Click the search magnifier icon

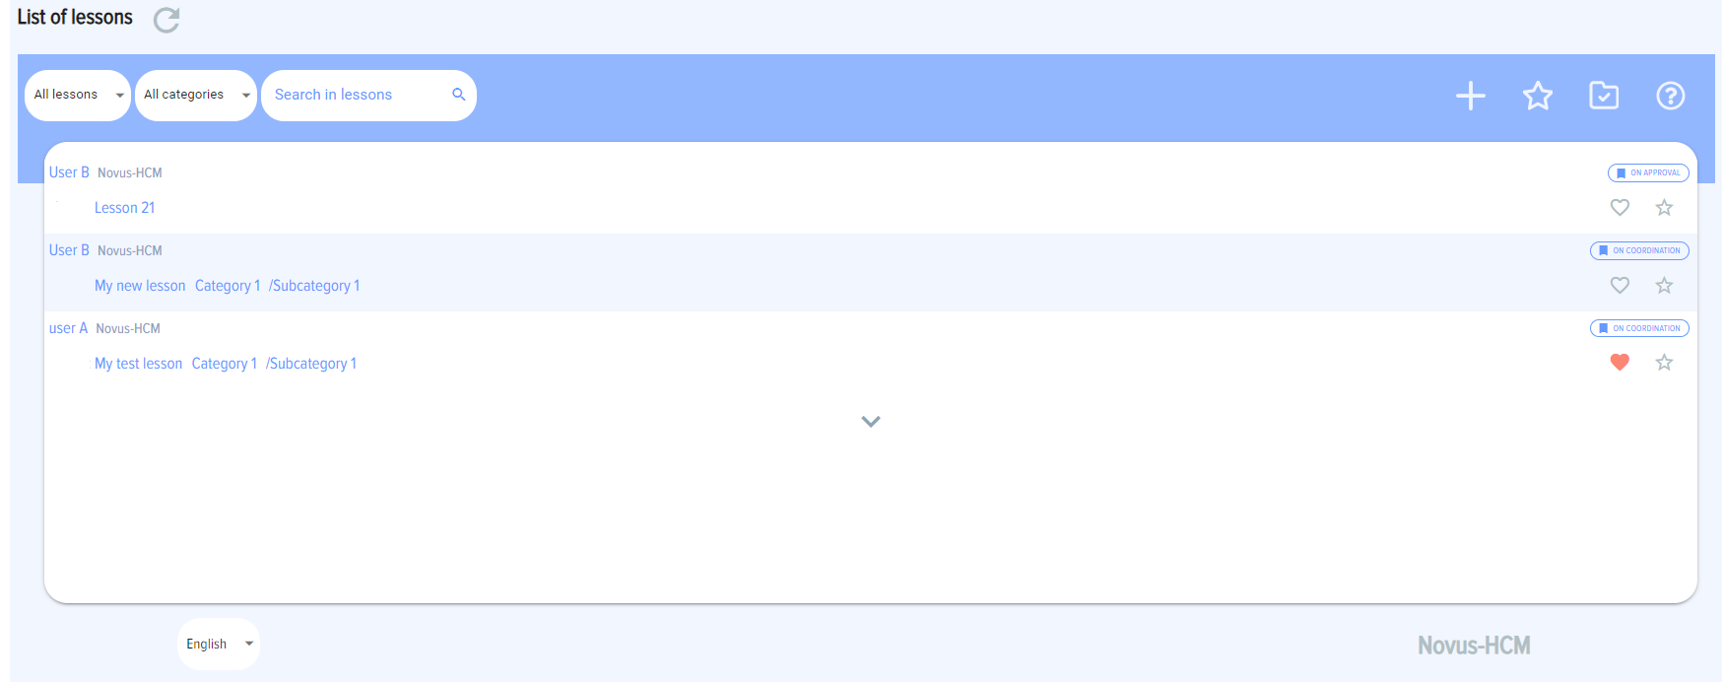458,95
